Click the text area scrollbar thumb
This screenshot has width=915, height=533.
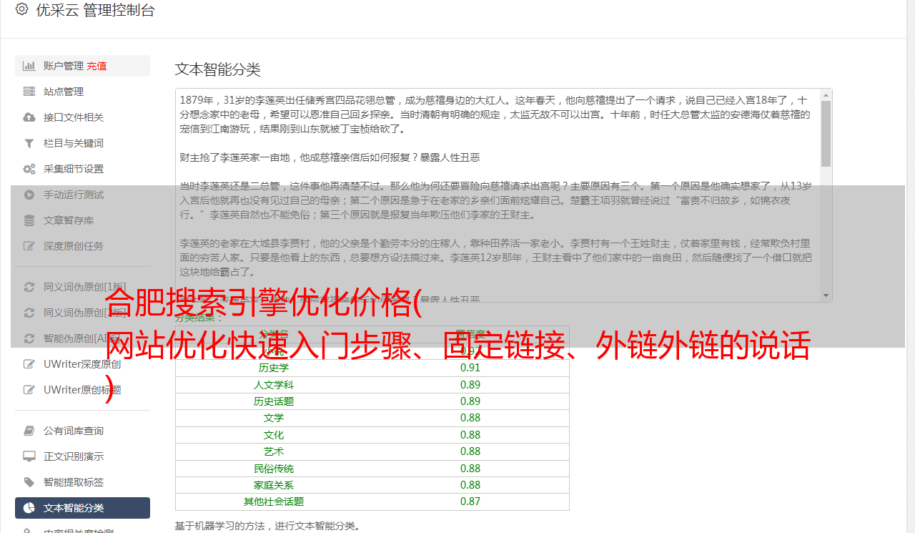click(826, 133)
